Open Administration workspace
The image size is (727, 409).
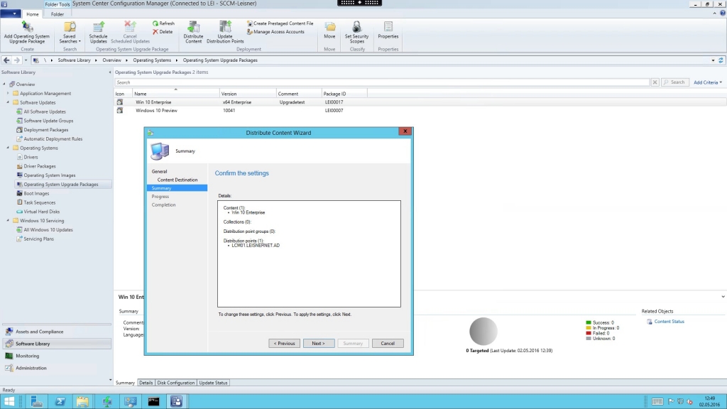pos(57,368)
